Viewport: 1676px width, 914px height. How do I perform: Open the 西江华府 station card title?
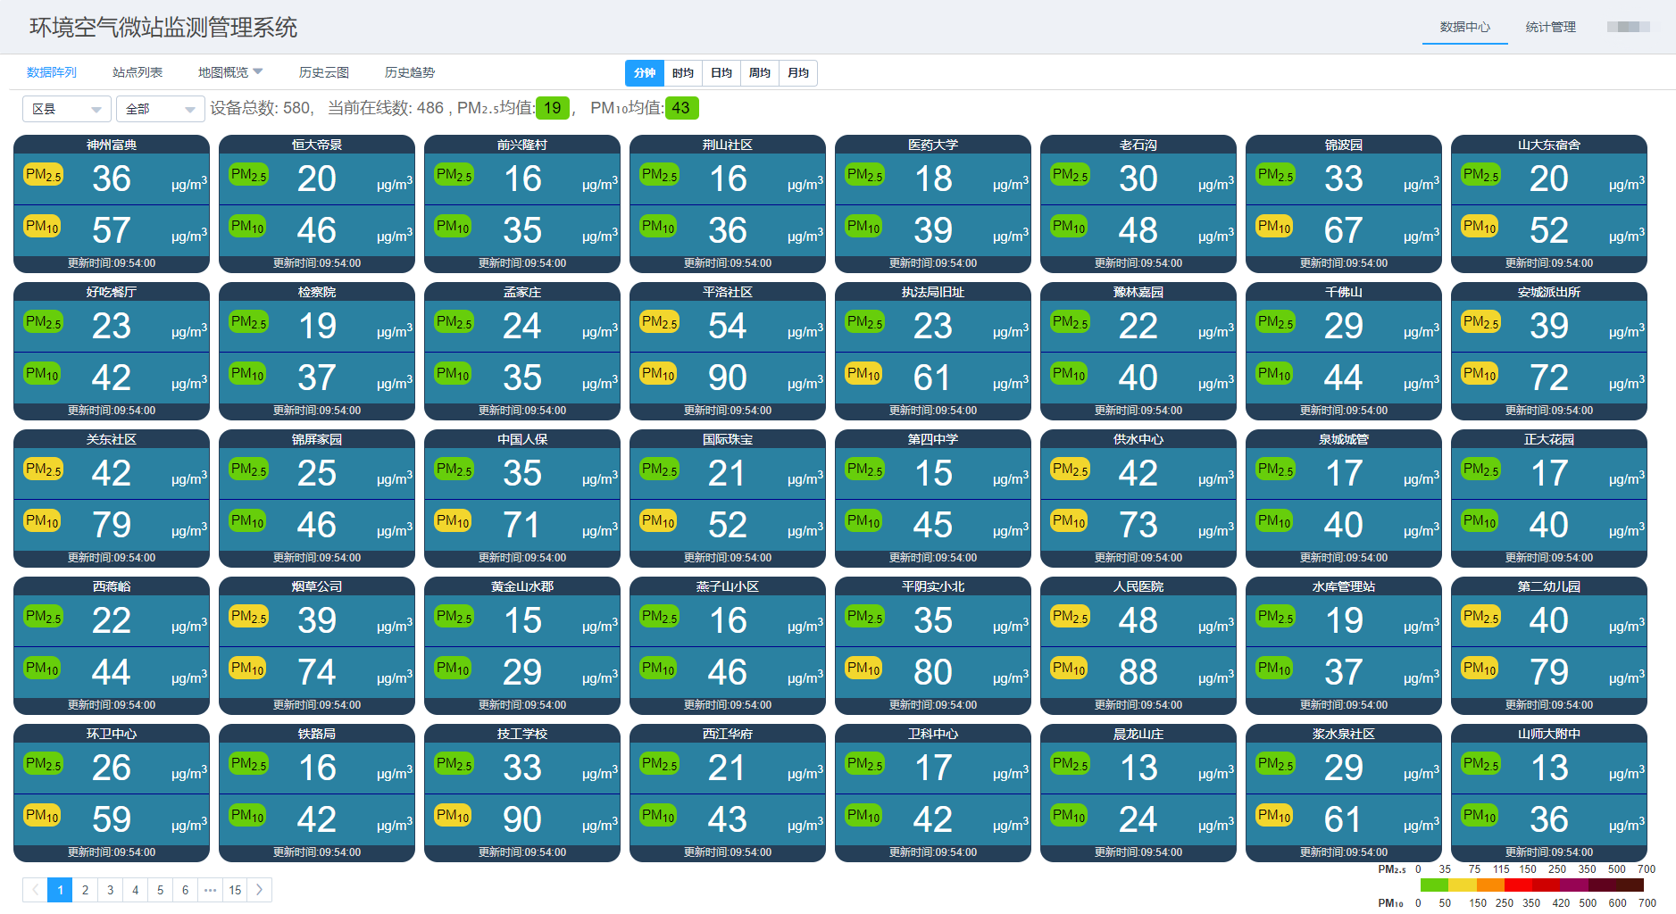(x=728, y=734)
